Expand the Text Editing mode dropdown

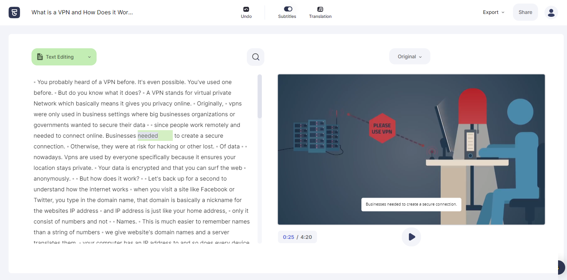tap(64, 57)
